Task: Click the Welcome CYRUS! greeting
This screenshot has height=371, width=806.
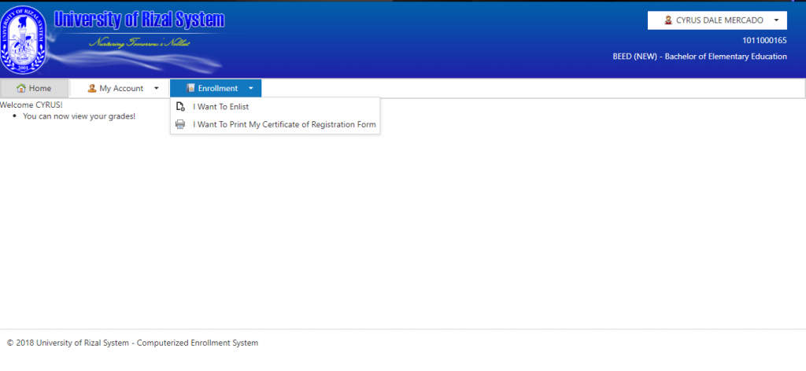Action: tap(31, 105)
